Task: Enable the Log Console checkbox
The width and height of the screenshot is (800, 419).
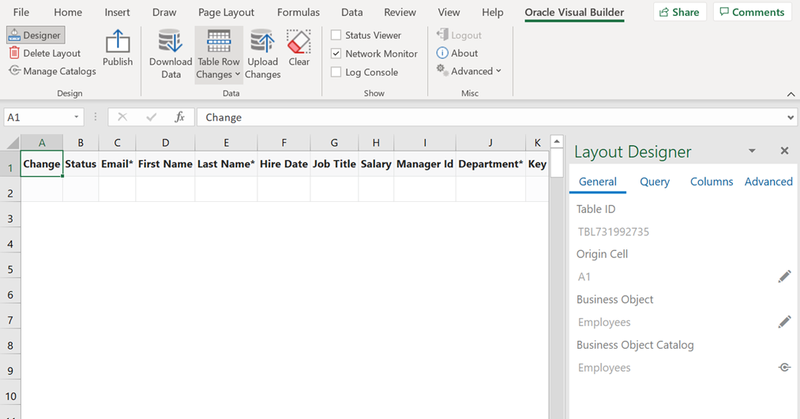Action: coord(336,72)
